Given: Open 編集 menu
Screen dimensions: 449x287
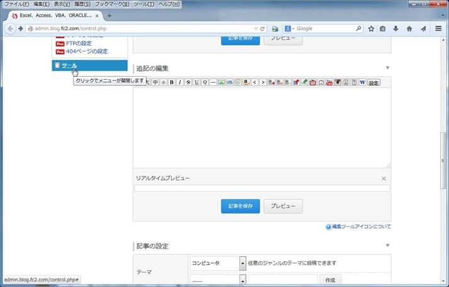Looking at the screenshot, I should click(42, 4).
